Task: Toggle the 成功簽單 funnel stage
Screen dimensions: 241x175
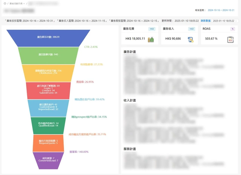Action: tap(48, 159)
